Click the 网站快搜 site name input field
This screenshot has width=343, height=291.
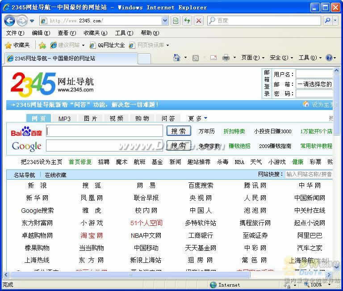(x=309, y=174)
